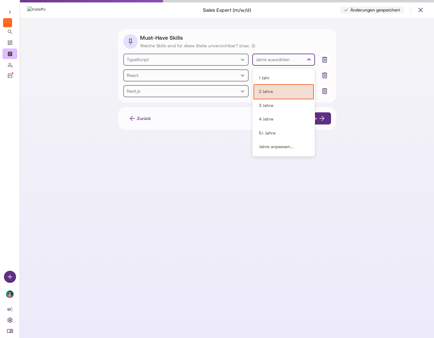Open the help book icon
The width and height of the screenshot is (434, 338).
(x=10, y=331)
